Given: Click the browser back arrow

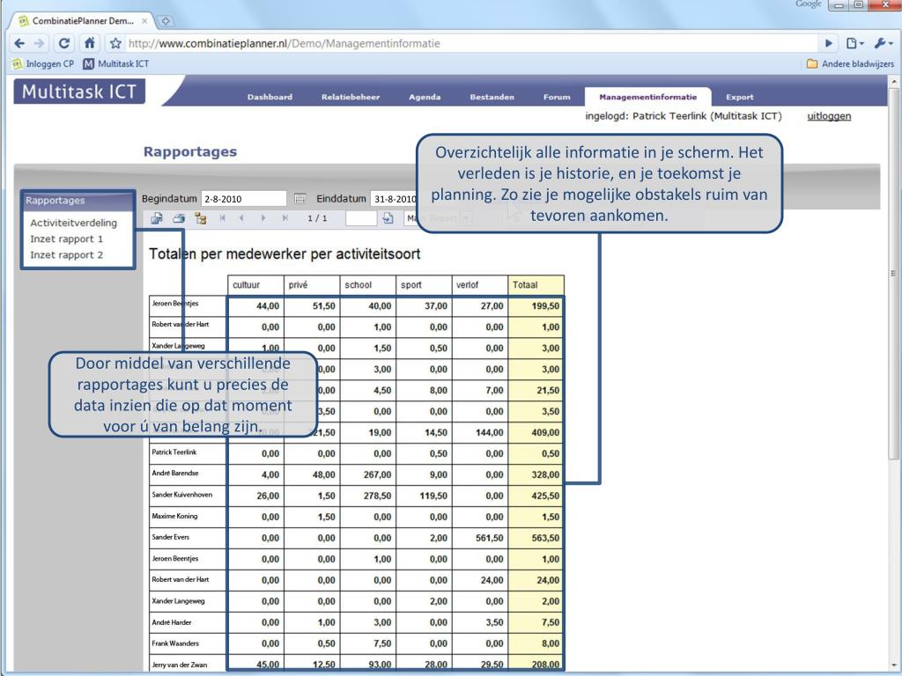Looking at the screenshot, I should (19, 43).
